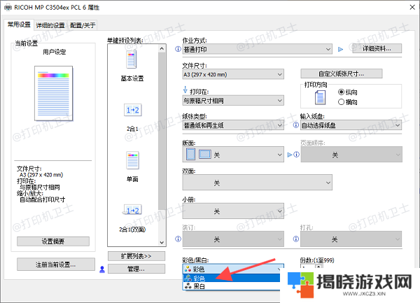Screen dimensions: 420x303
Task: Select 纵向 portrait orientation
Action: coord(347,92)
